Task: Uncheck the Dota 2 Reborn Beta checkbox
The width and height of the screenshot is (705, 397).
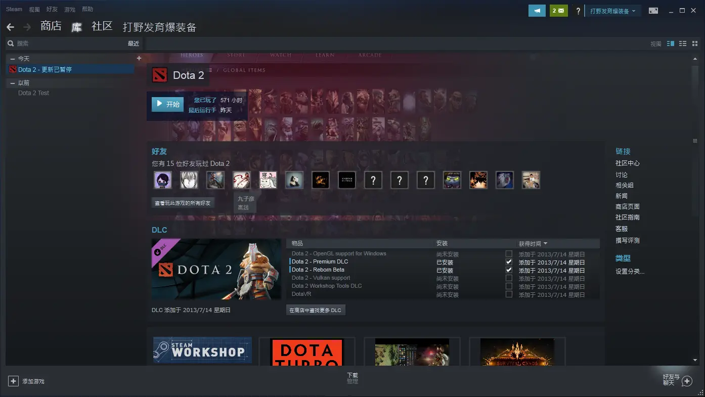Action: (x=509, y=270)
